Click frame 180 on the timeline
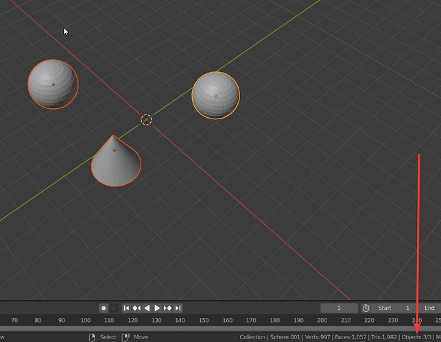 275,320
